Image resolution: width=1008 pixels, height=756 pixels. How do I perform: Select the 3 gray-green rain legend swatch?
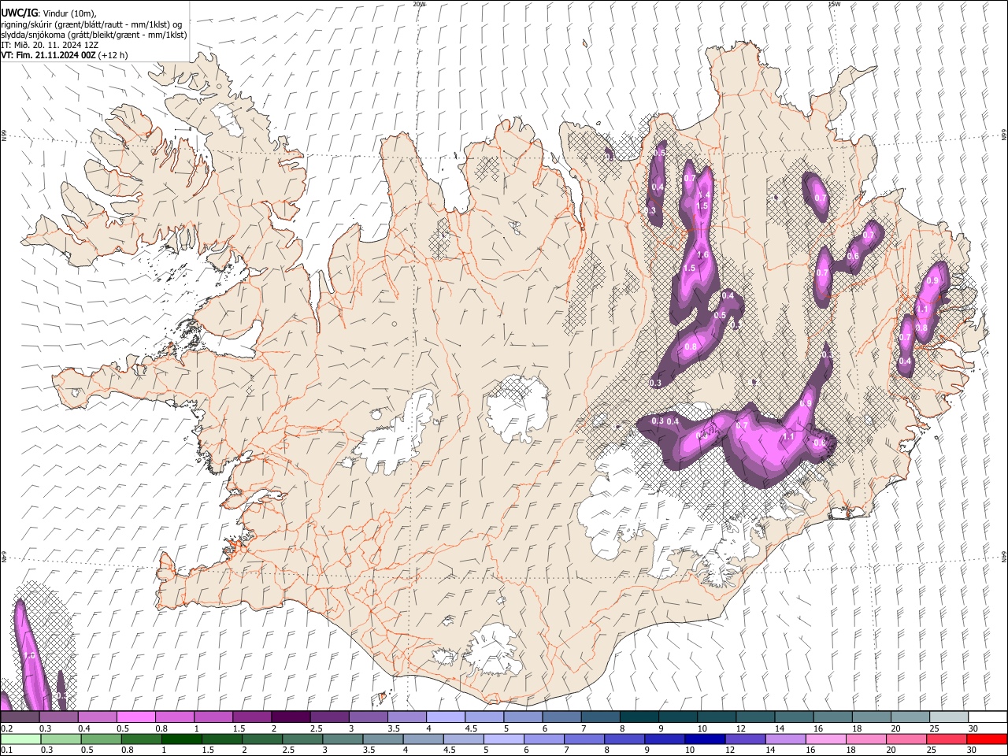(342, 739)
